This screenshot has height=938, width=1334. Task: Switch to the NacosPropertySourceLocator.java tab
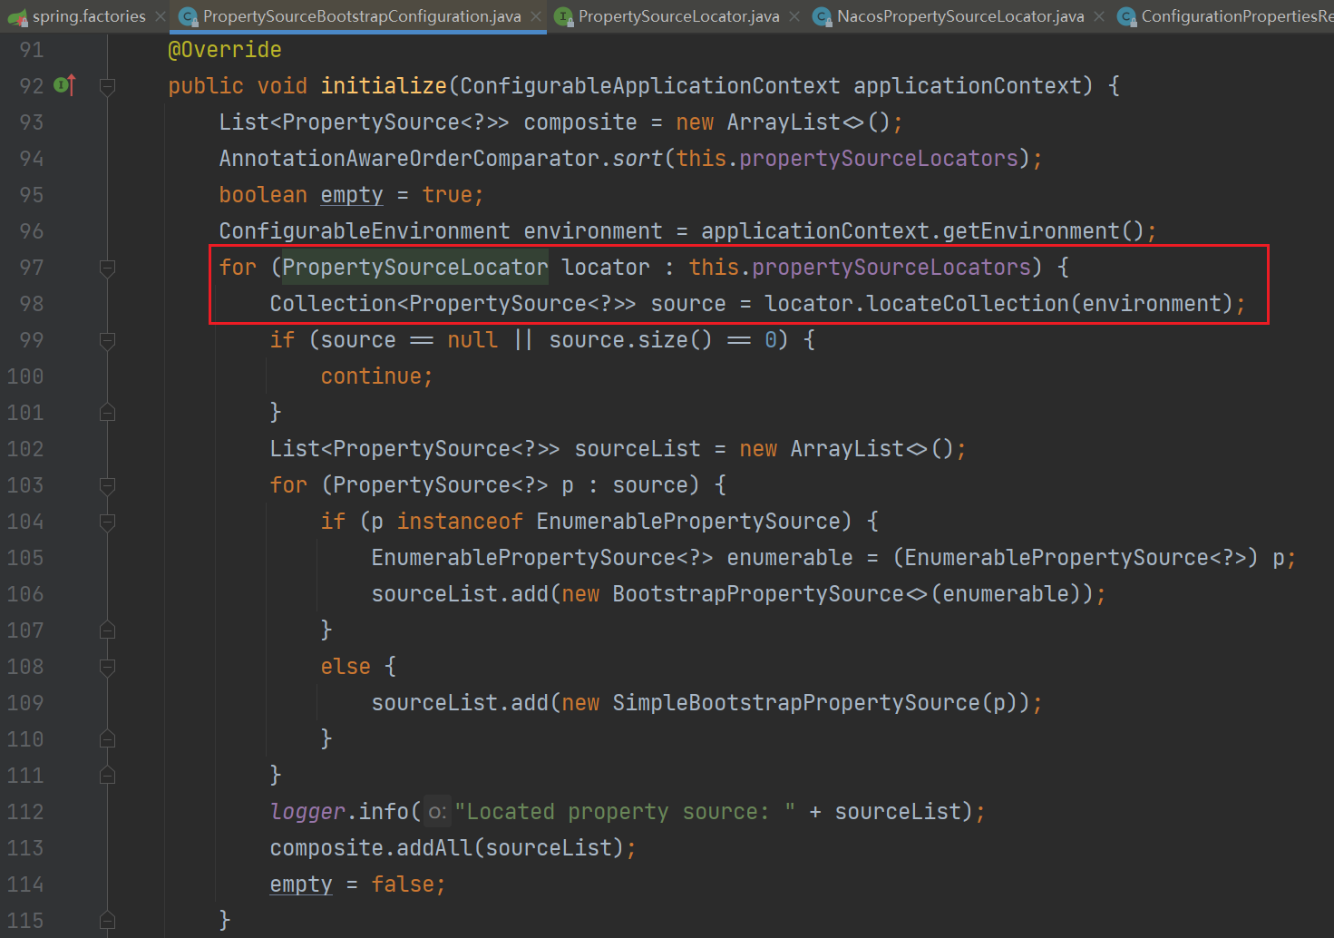pos(959,16)
